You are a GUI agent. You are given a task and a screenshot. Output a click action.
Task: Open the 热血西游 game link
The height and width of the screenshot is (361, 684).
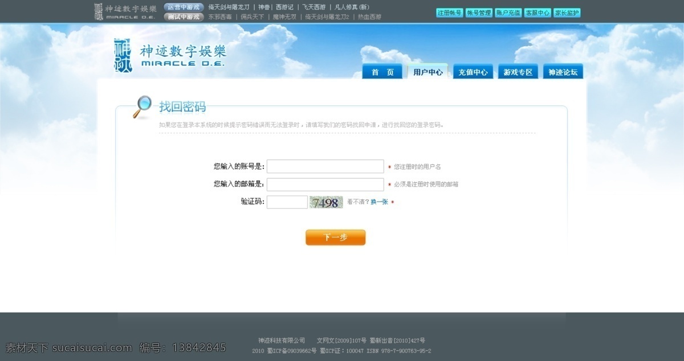(369, 17)
